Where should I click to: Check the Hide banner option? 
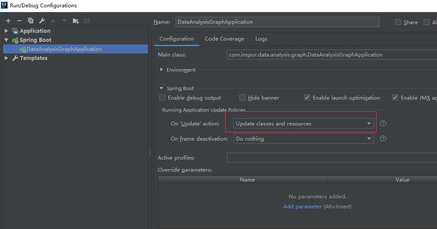pyautogui.click(x=242, y=97)
